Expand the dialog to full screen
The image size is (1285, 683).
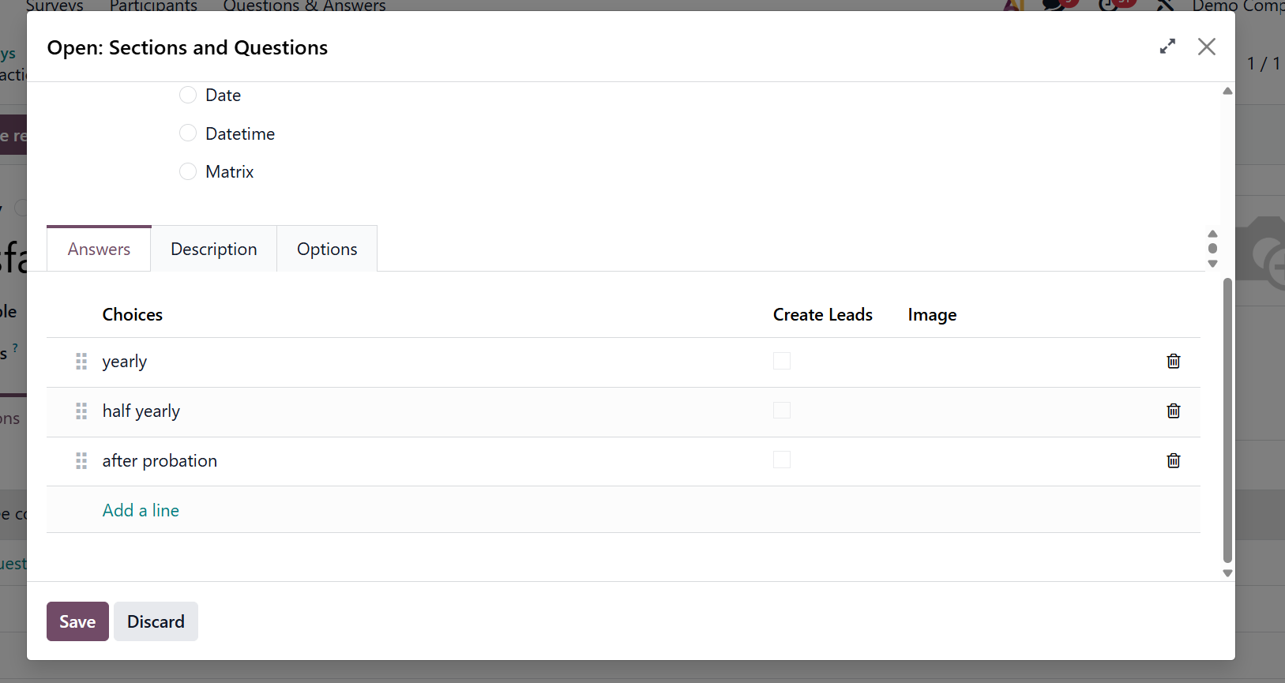coord(1167,47)
